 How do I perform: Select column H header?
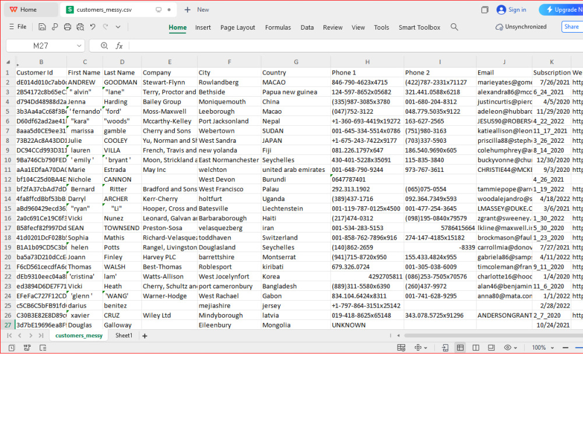(x=367, y=62)
